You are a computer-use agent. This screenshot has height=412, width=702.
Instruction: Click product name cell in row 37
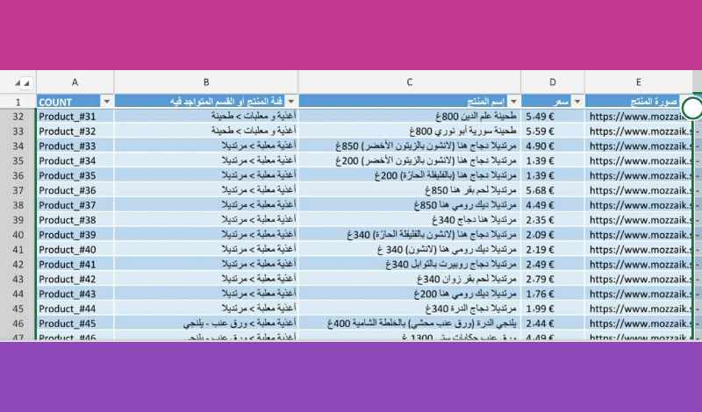click(410, 190)
